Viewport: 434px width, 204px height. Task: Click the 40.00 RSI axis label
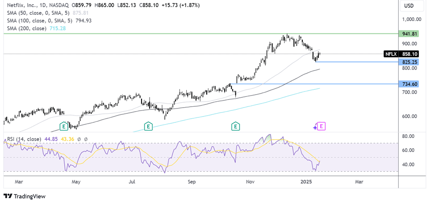click(x=408, y=164)
